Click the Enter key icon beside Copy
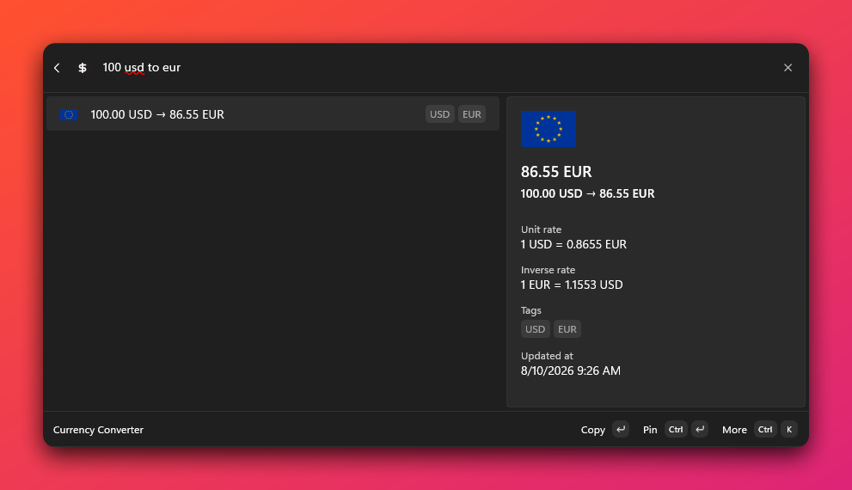This screenshot has width=852, height=490. click(621, 429)
